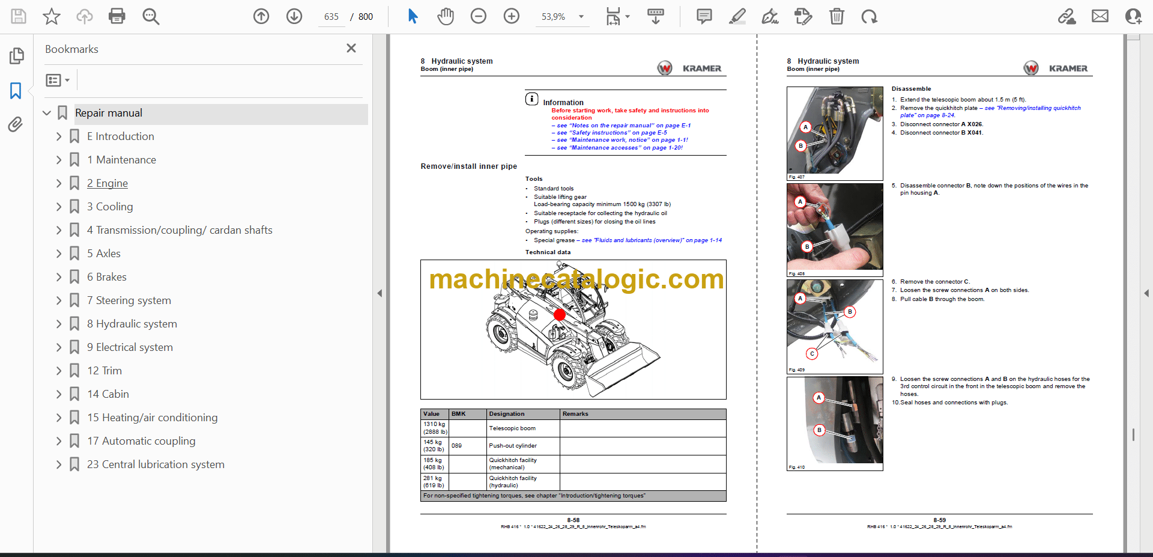
Task: Select the Highlight text tool
Action: coord(737,16)
